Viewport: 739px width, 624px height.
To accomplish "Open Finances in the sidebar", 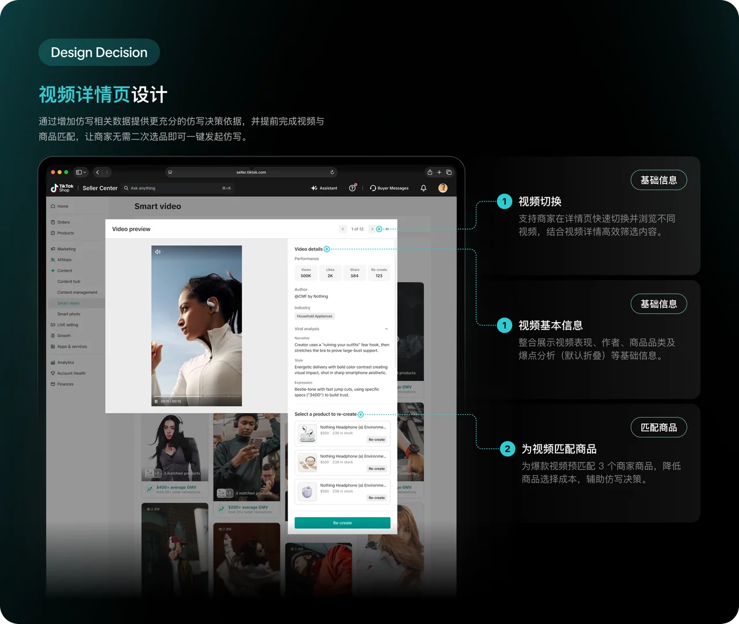I will pos(62,384).
